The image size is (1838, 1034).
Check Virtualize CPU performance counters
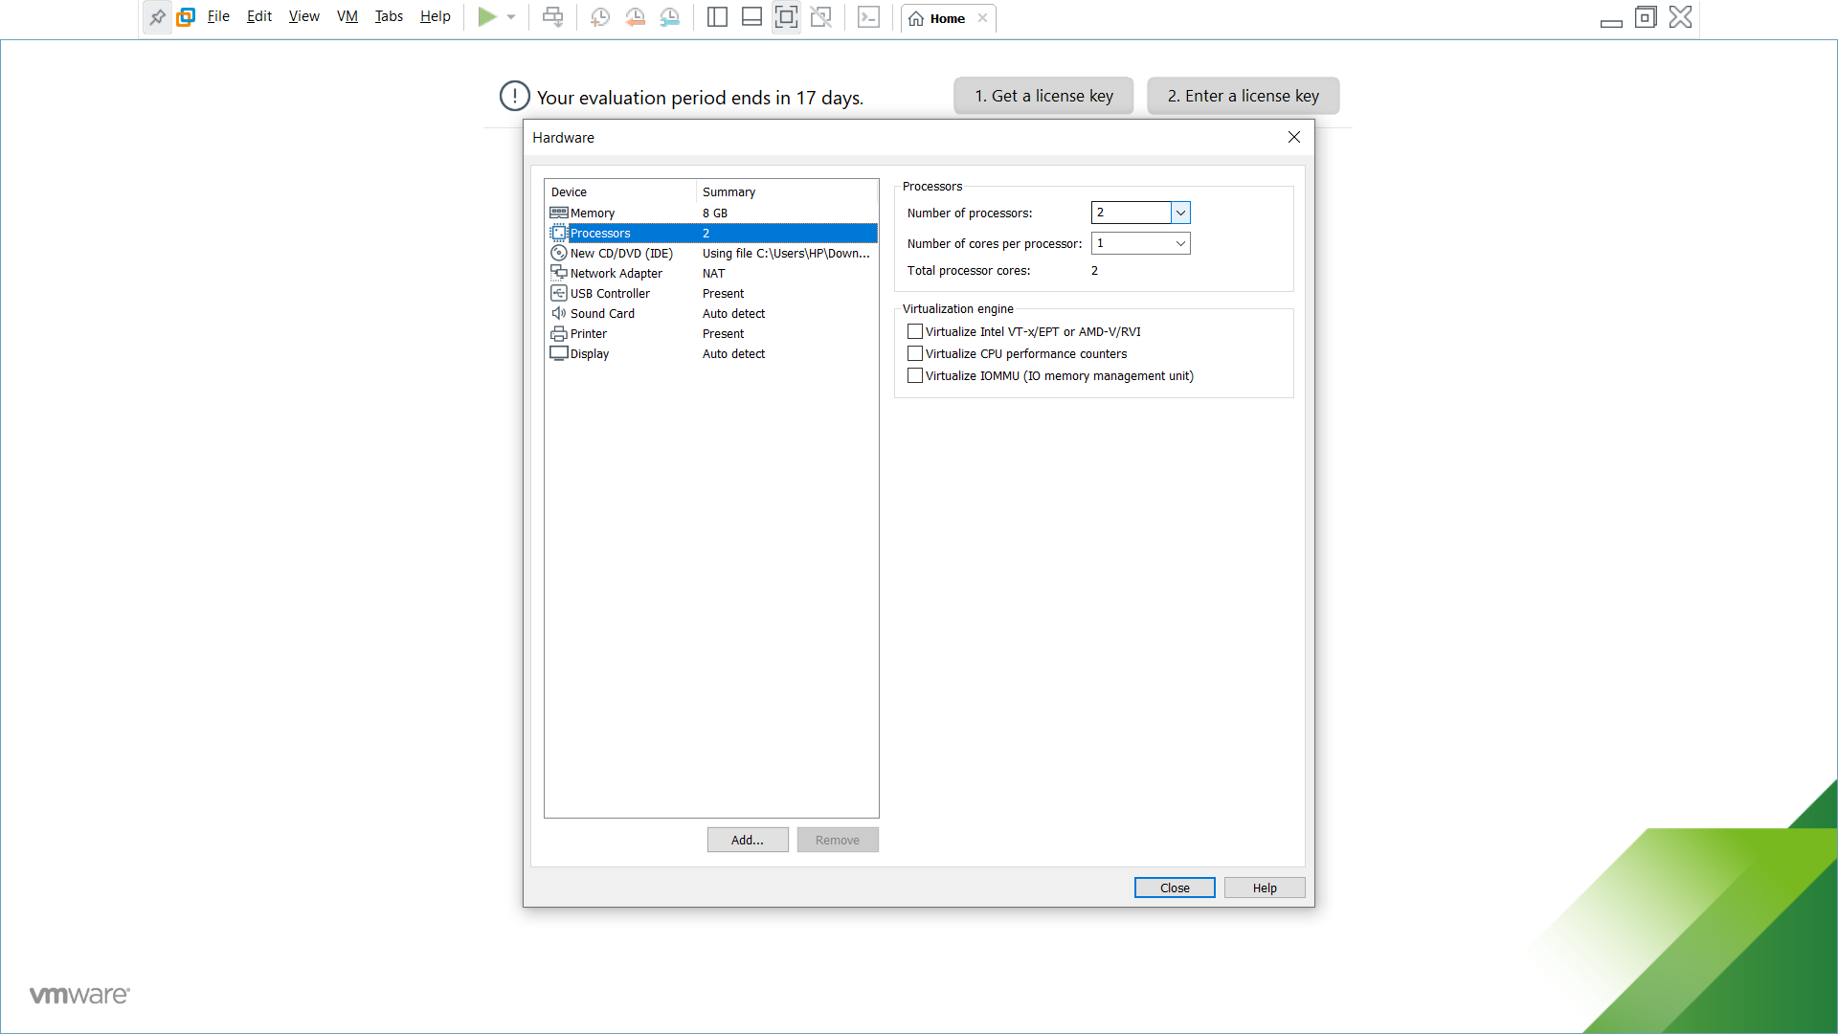915,353
